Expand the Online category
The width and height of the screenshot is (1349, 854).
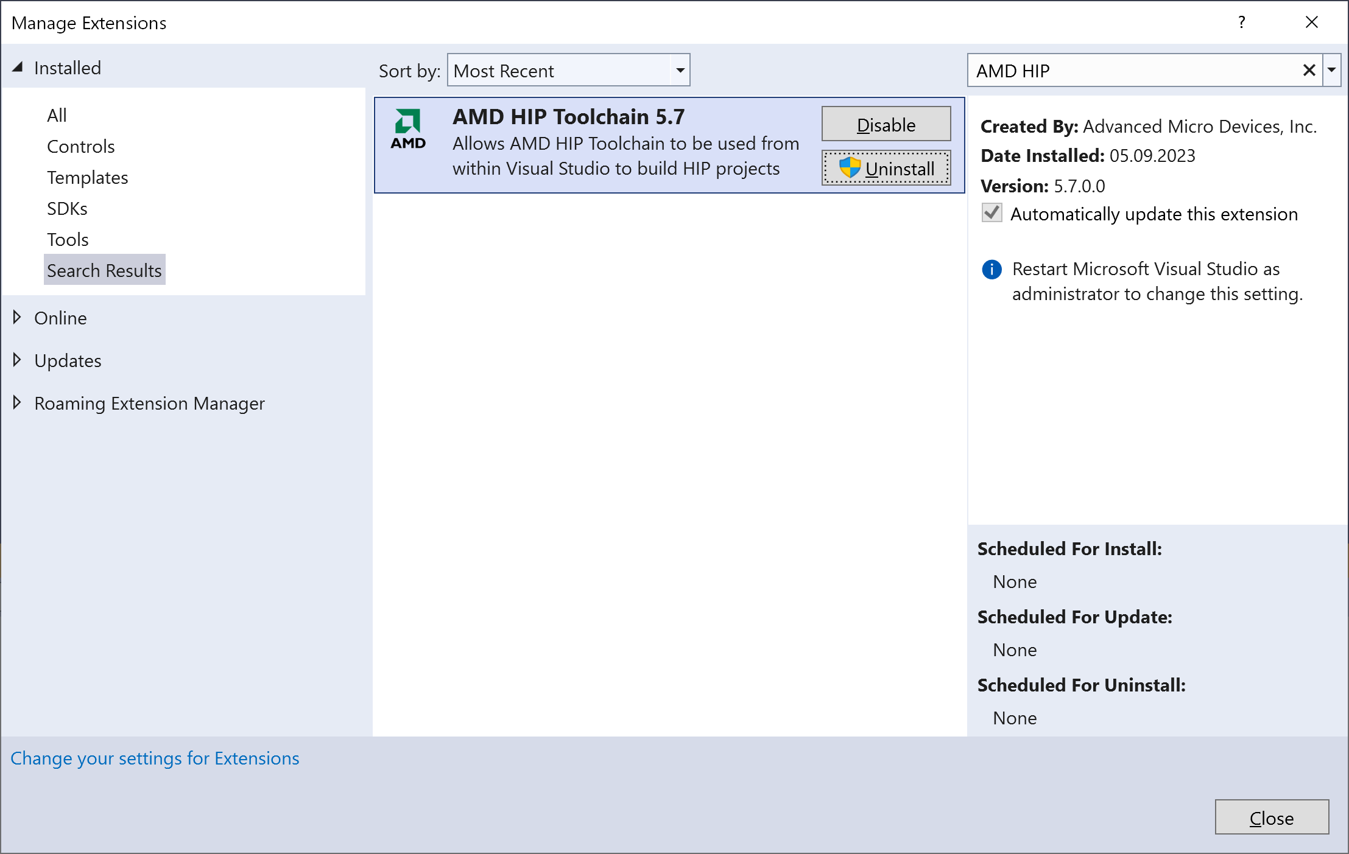(18, 317)
